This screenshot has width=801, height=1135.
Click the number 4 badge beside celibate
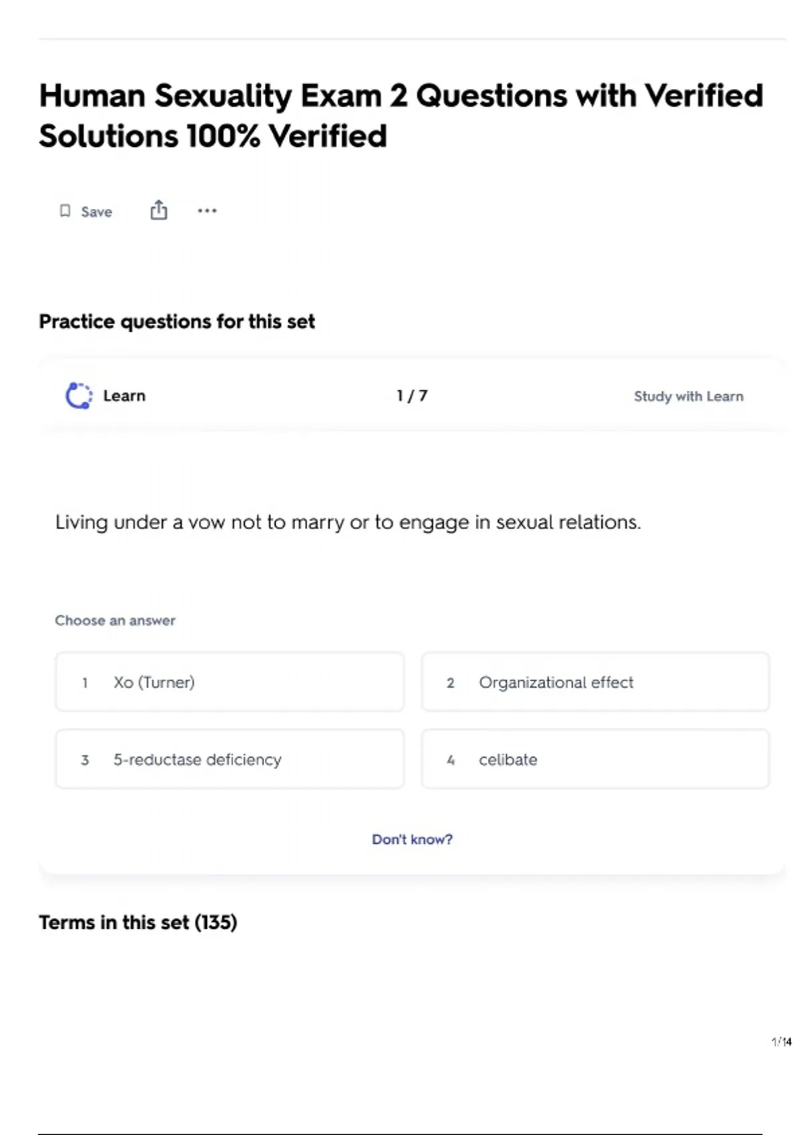pos(451,760)
